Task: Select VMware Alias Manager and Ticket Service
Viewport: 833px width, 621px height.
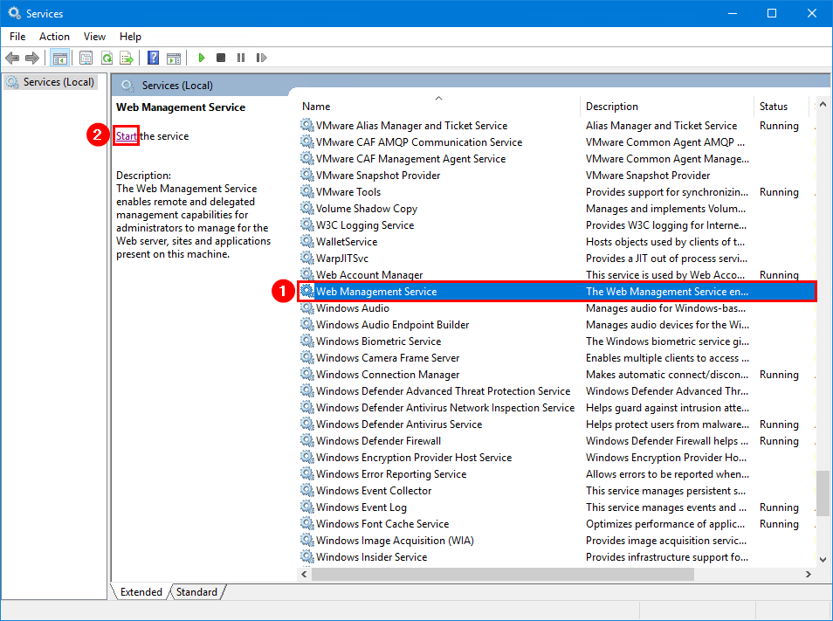Action: (412, 126)
